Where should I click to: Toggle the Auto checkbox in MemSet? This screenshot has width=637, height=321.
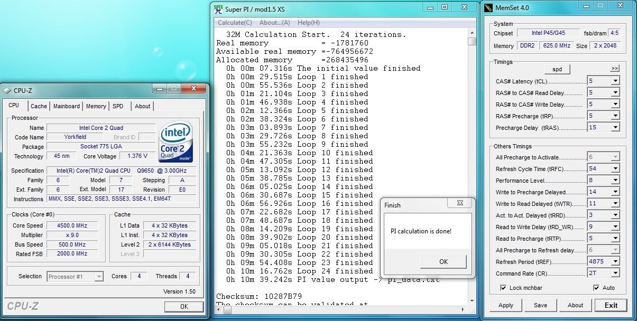[596, 288]
